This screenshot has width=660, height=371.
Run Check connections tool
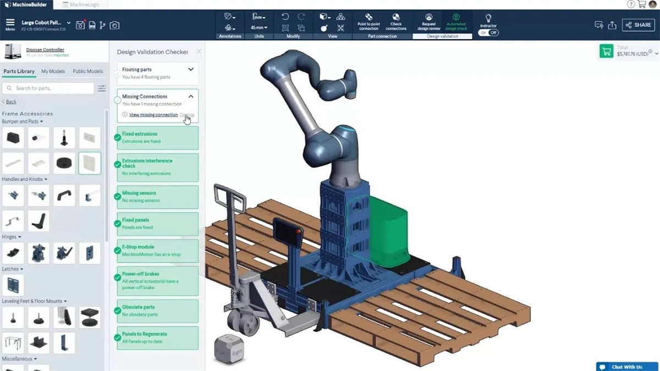click(x=396, y=21)
